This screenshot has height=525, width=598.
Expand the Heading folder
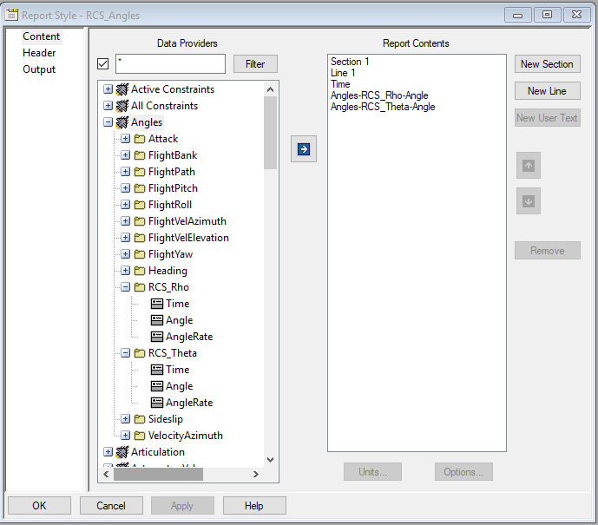coord(126,271)
